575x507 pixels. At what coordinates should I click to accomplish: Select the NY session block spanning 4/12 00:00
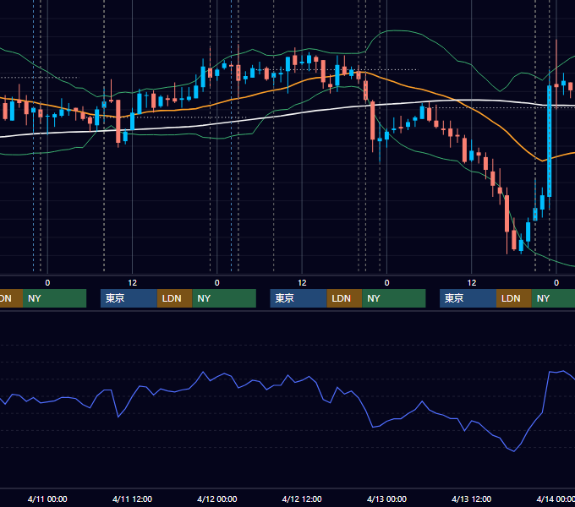pos(224,298)
